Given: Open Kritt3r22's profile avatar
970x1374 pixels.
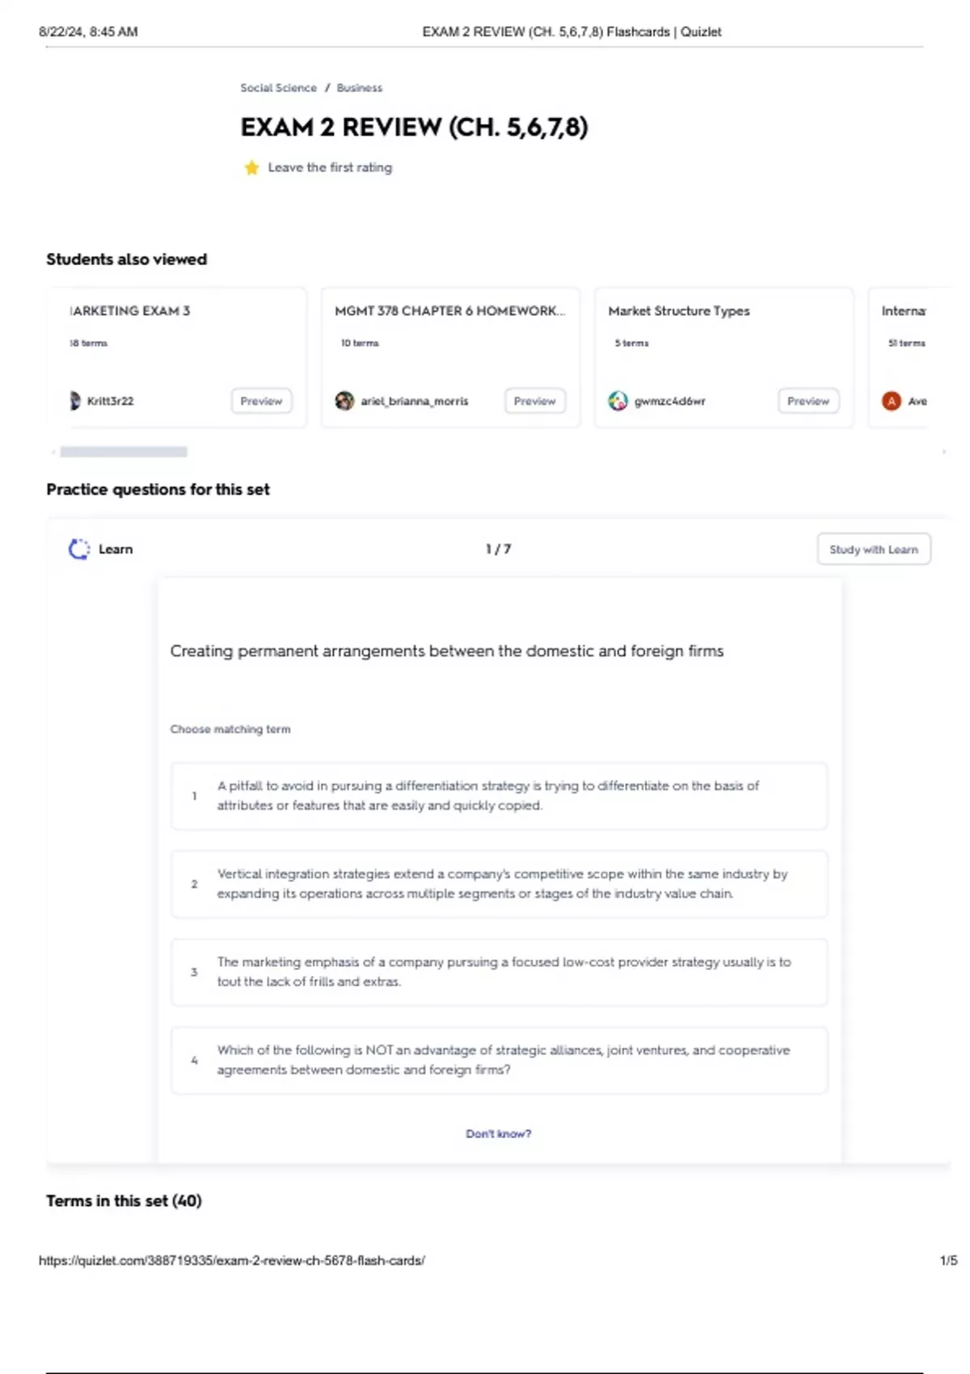Looking at the screenshot, I should pyautogui.click(x=75, y=401).
